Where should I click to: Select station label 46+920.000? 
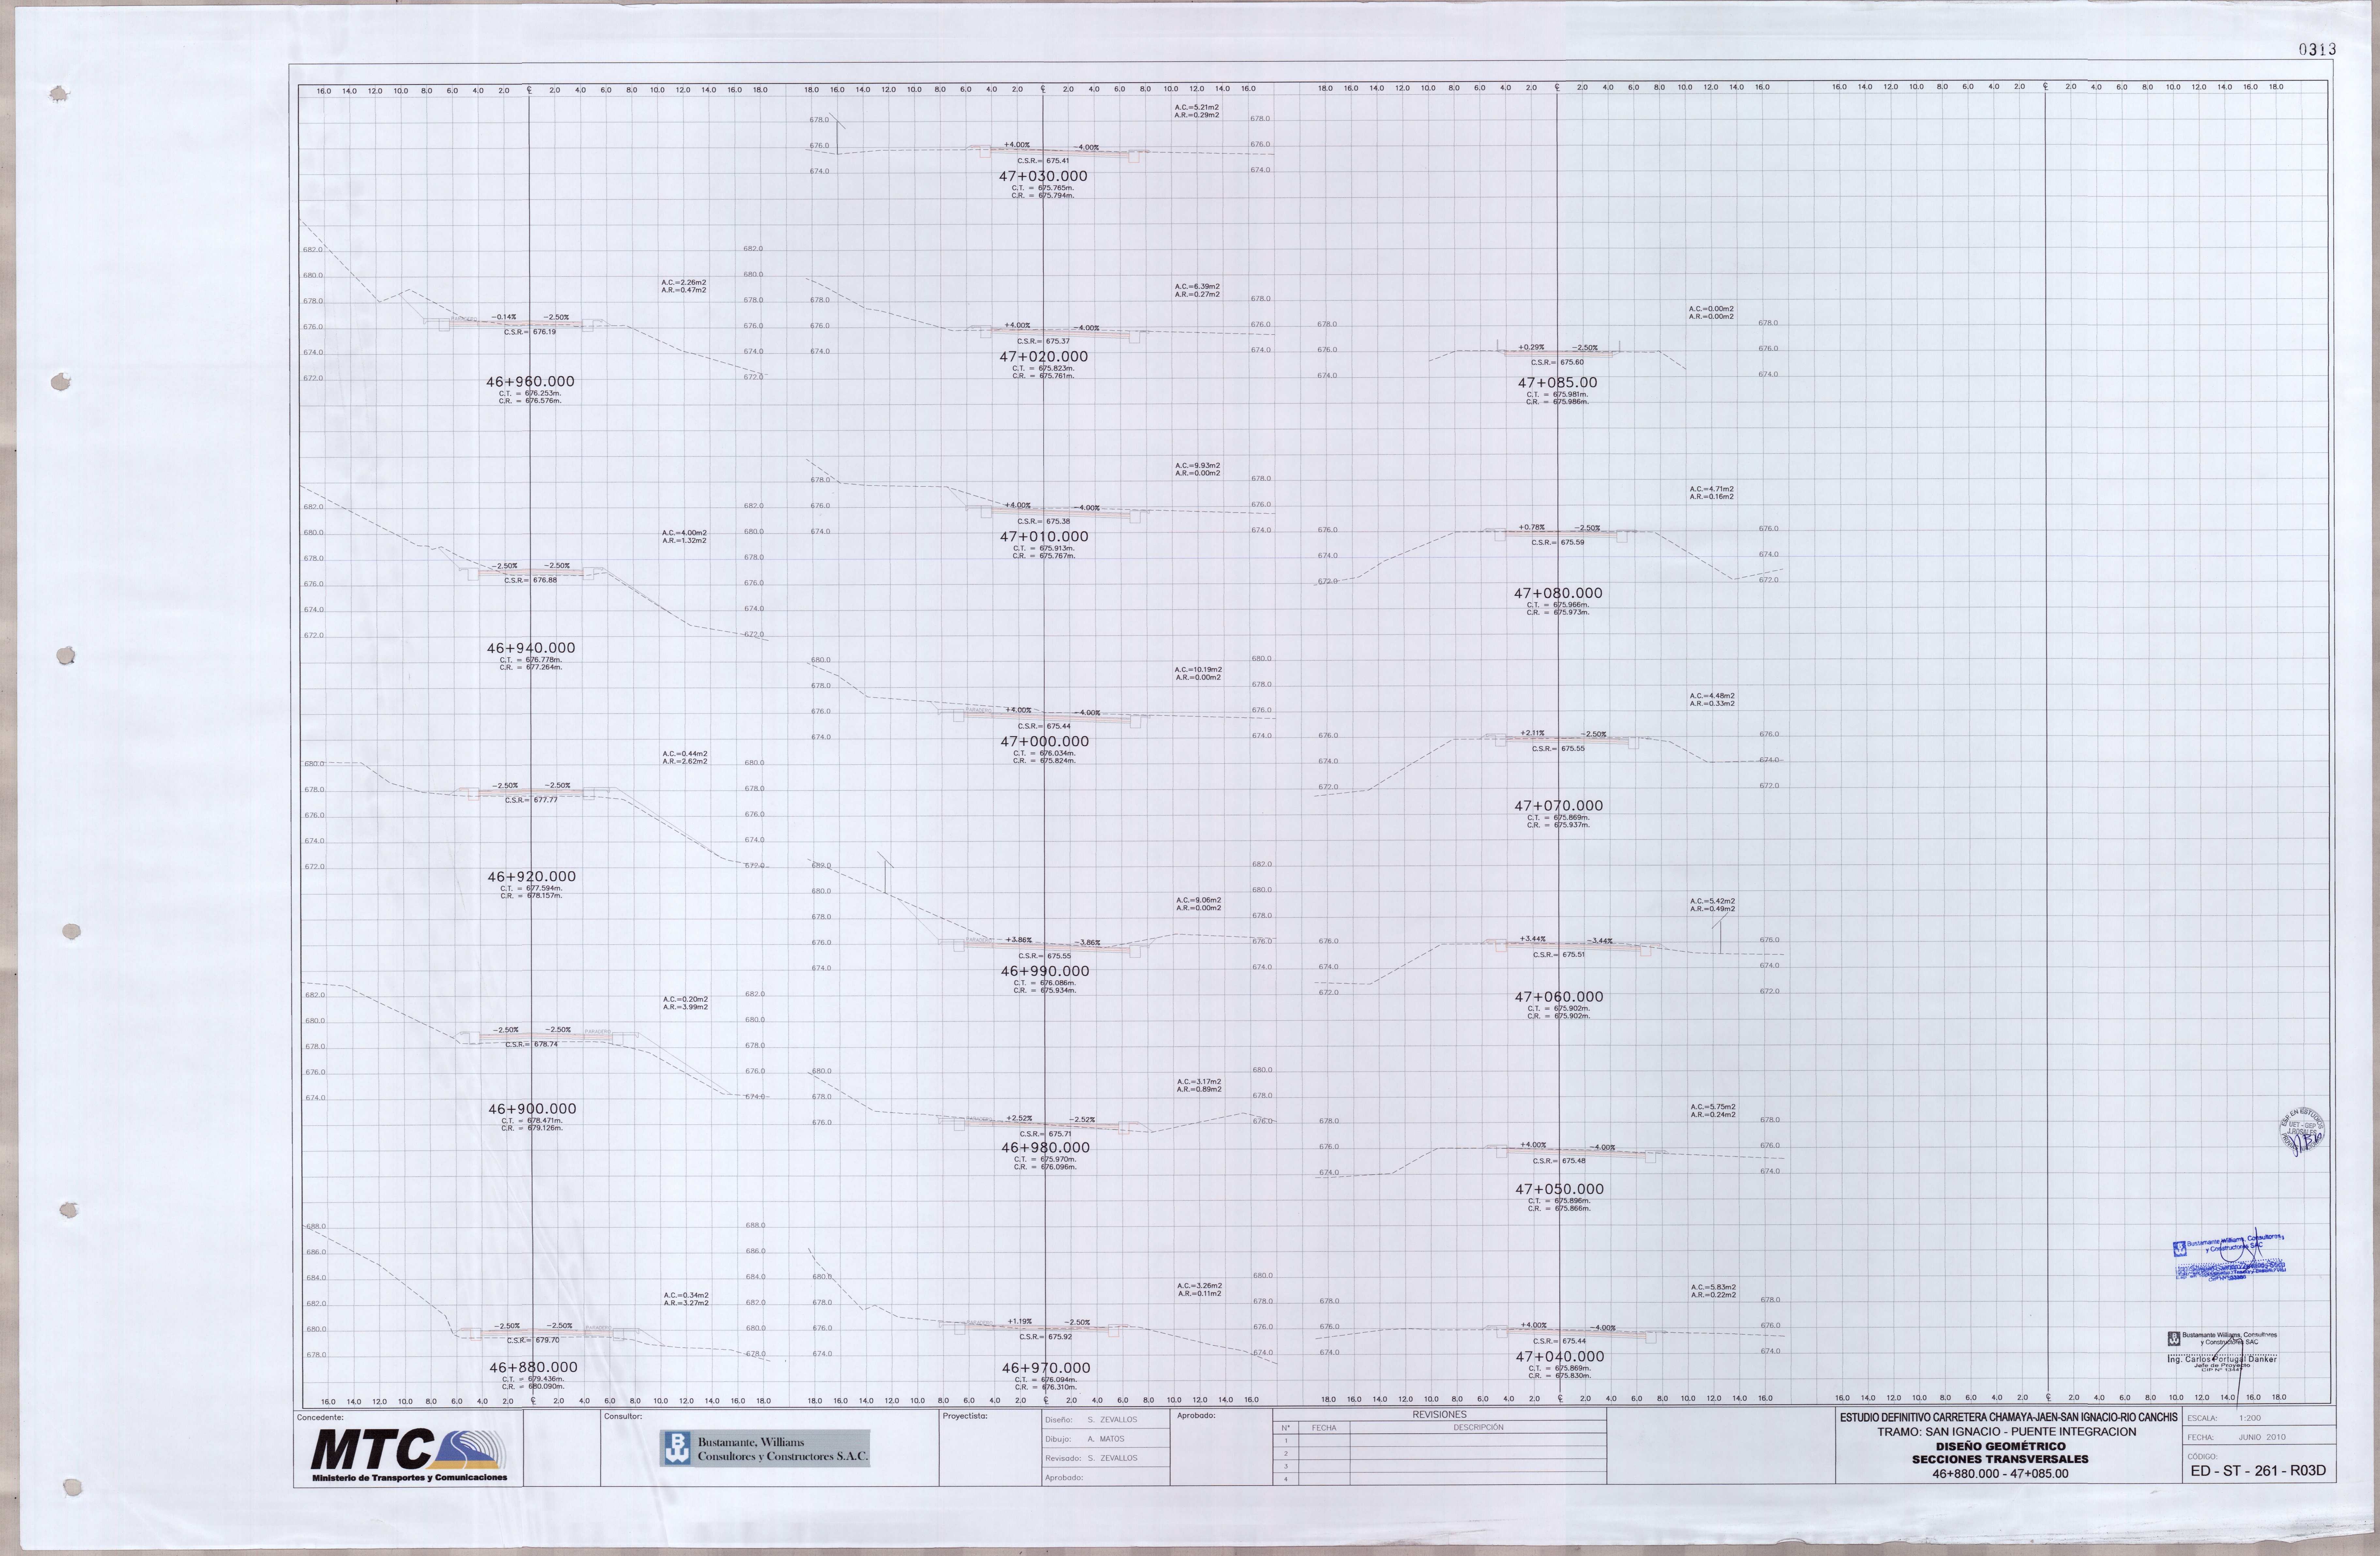[532, 877]
